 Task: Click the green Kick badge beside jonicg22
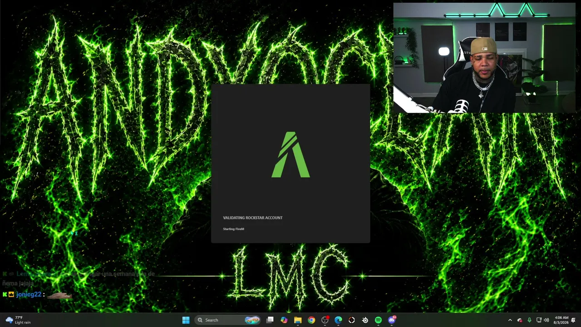5,294
